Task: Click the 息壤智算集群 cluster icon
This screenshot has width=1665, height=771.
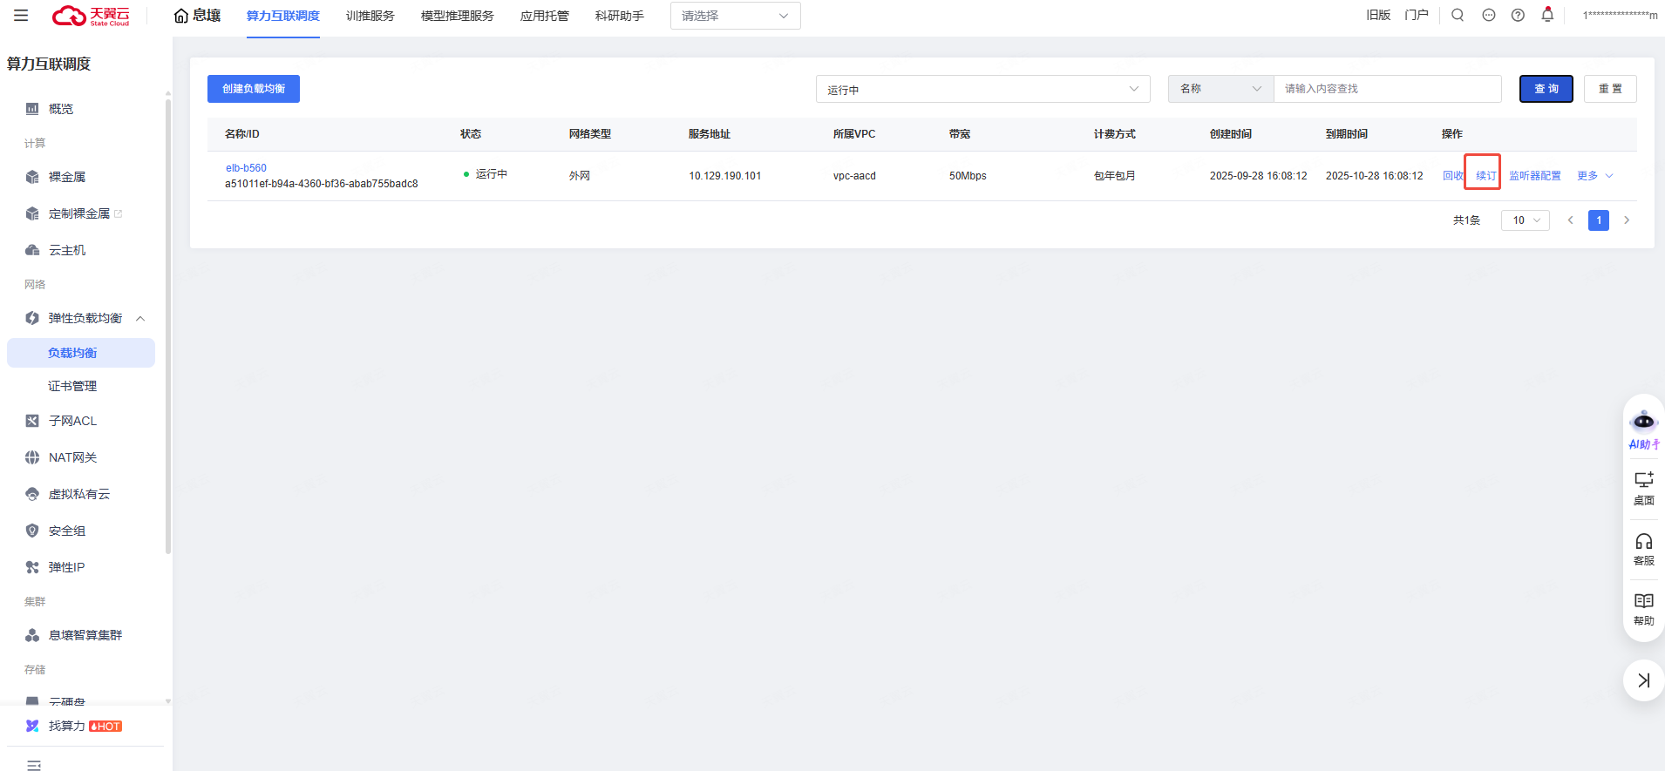Action: coord(32,635)
